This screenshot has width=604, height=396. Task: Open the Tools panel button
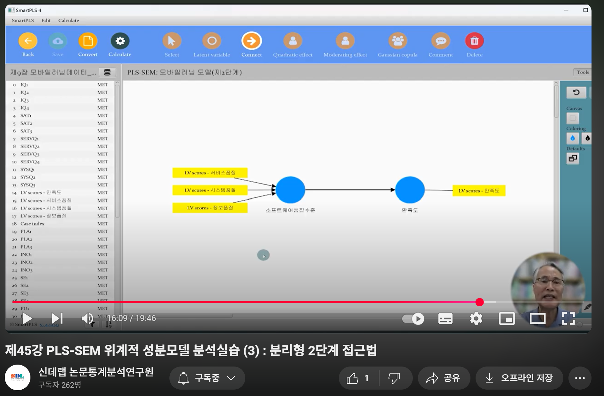pos(583,72)
